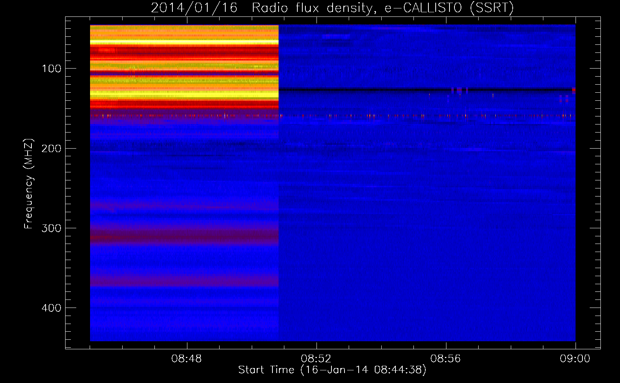Screen dimensions: 620x383
Task: Click the 08:56 time tick label
Action: click(x=446, y=359)
